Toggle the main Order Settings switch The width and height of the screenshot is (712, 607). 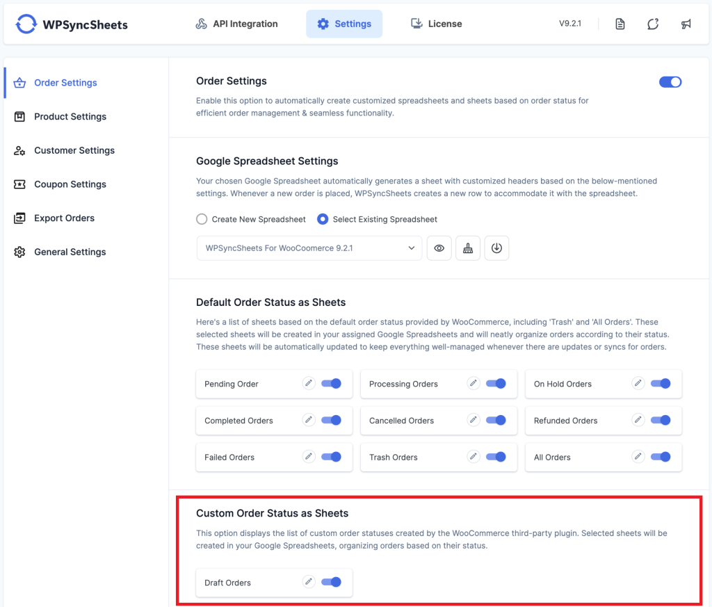pyautogui.click(x=670, y=82)
